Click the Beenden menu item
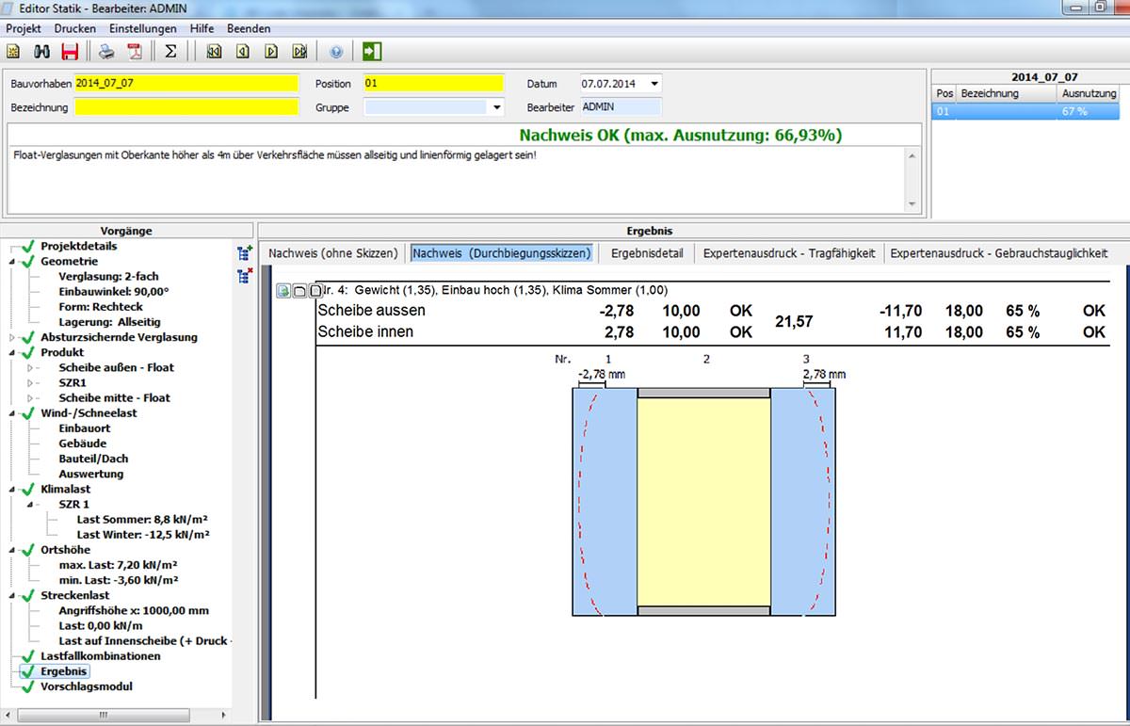Screen dimensions: 1130x726 coord(249,28)
